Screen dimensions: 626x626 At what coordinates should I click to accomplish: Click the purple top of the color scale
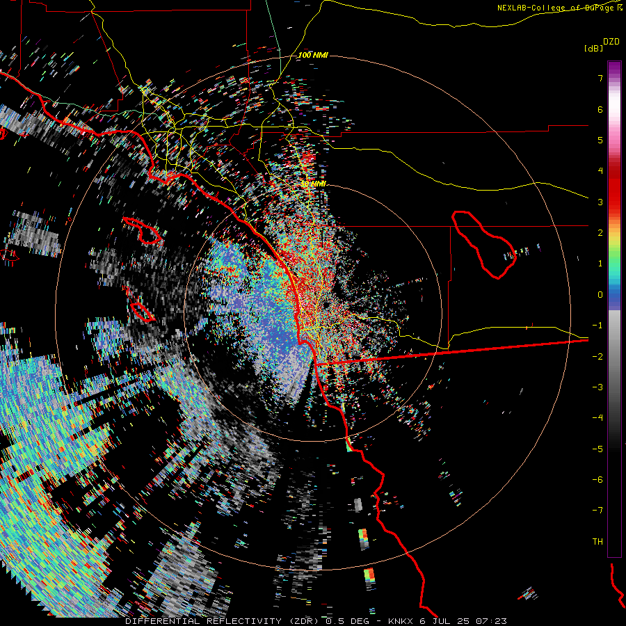pos(614,68)
